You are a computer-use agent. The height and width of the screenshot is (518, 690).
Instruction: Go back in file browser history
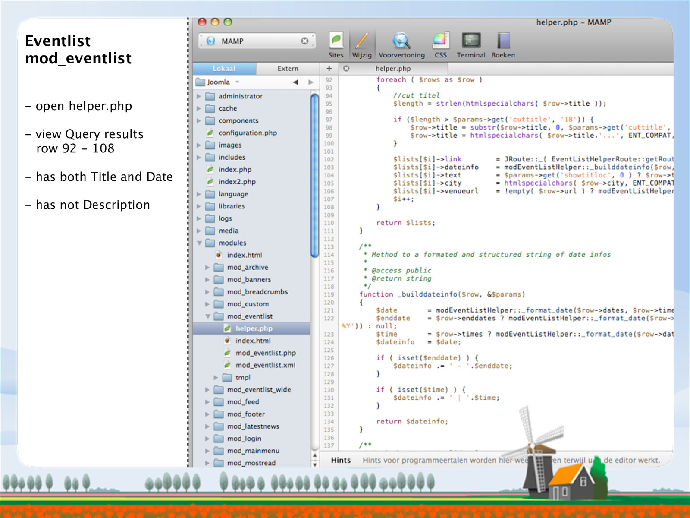[295, 82]
